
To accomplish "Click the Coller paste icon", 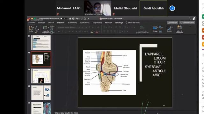I will click(31, 28).
